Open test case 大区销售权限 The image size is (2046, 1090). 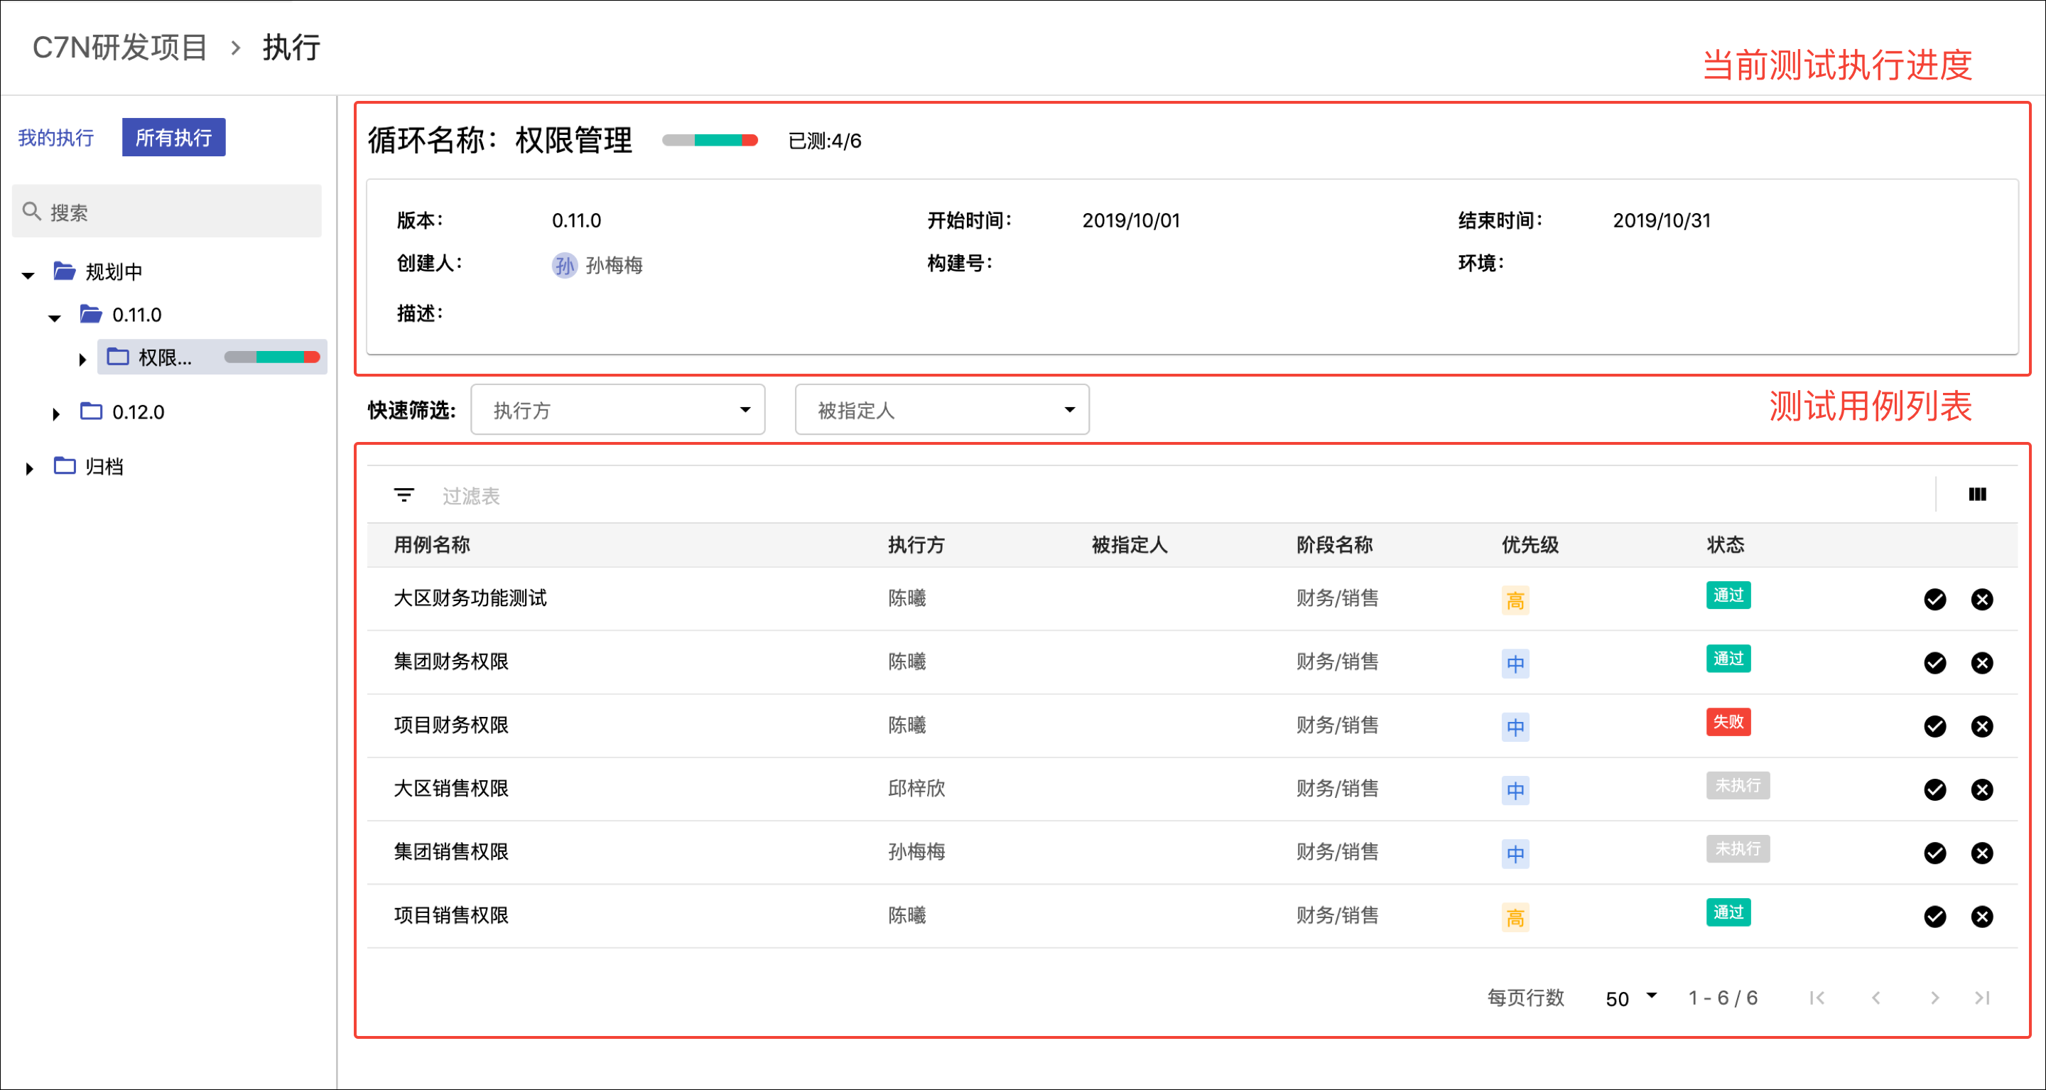click(451, 789)
